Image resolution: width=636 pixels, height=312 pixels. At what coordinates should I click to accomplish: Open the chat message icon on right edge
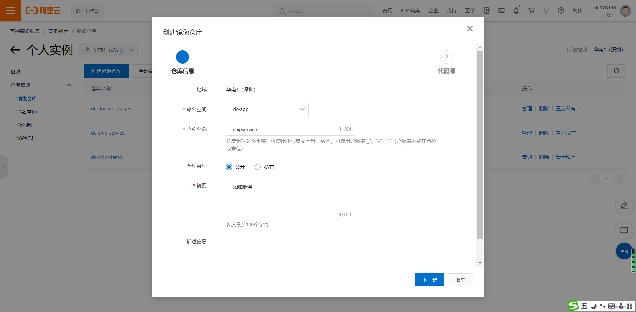(x=624, y=230)
